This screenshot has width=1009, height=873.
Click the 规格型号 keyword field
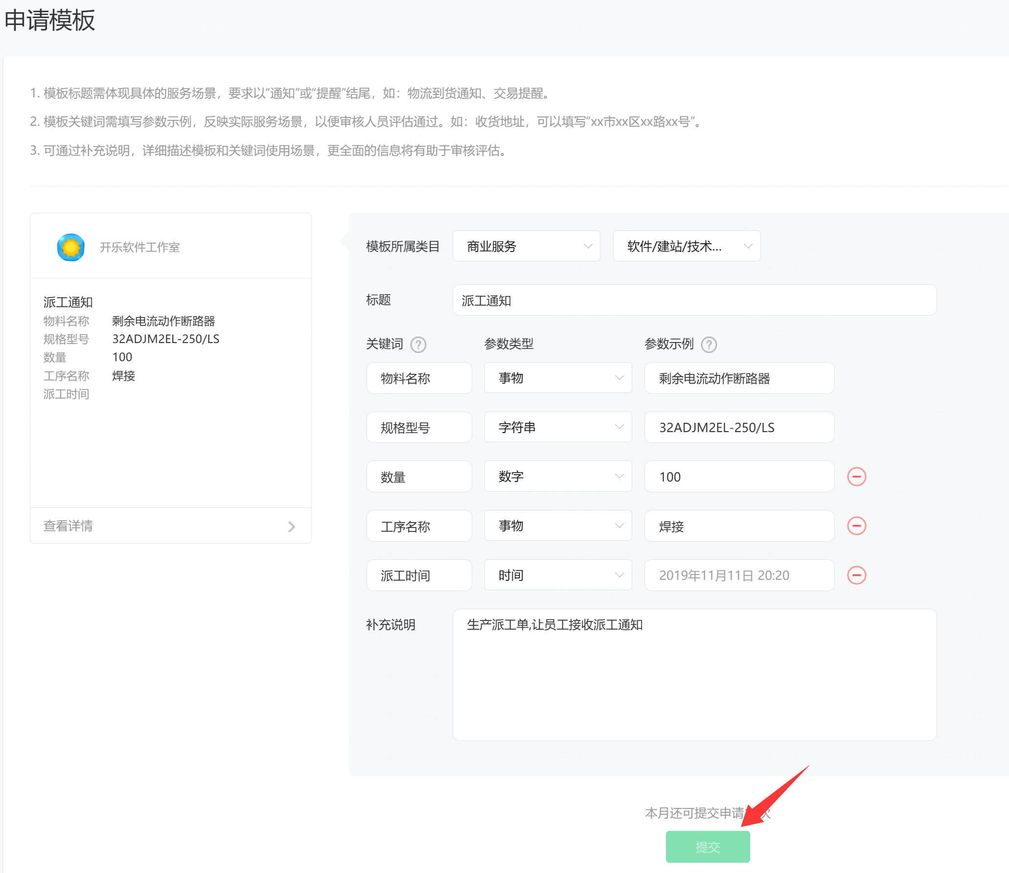(x=419, y=428)
